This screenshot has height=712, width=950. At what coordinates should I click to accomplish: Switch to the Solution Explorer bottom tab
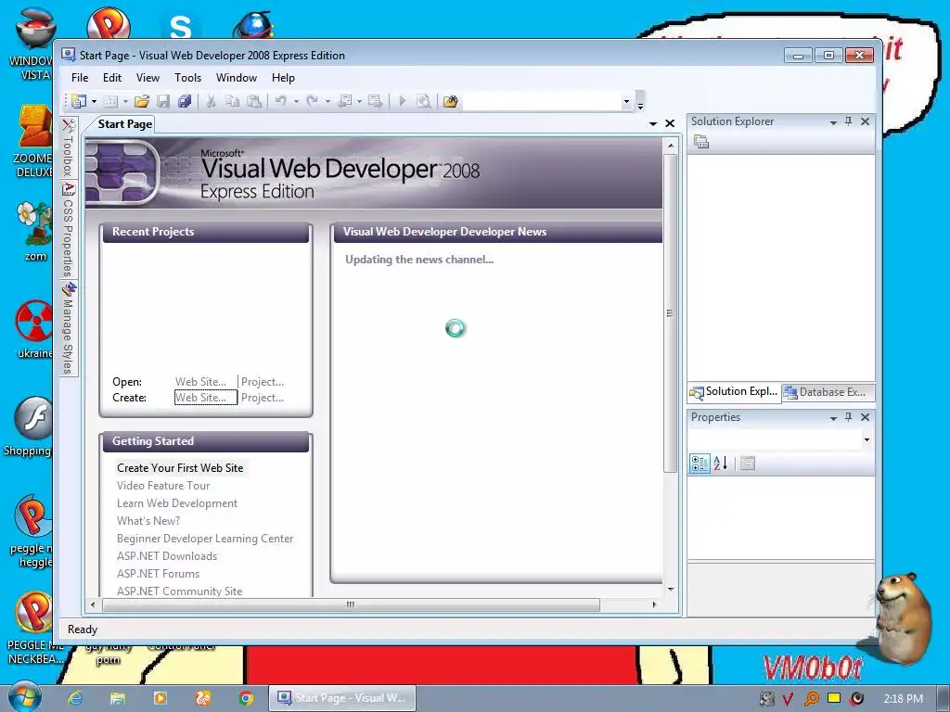[x=734, y=392]
